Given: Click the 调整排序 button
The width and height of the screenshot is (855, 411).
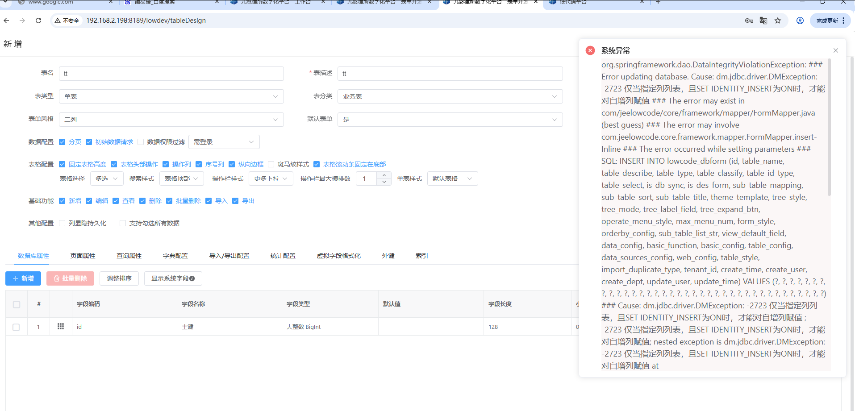Looking at the screenshot, I should [119, 278].
